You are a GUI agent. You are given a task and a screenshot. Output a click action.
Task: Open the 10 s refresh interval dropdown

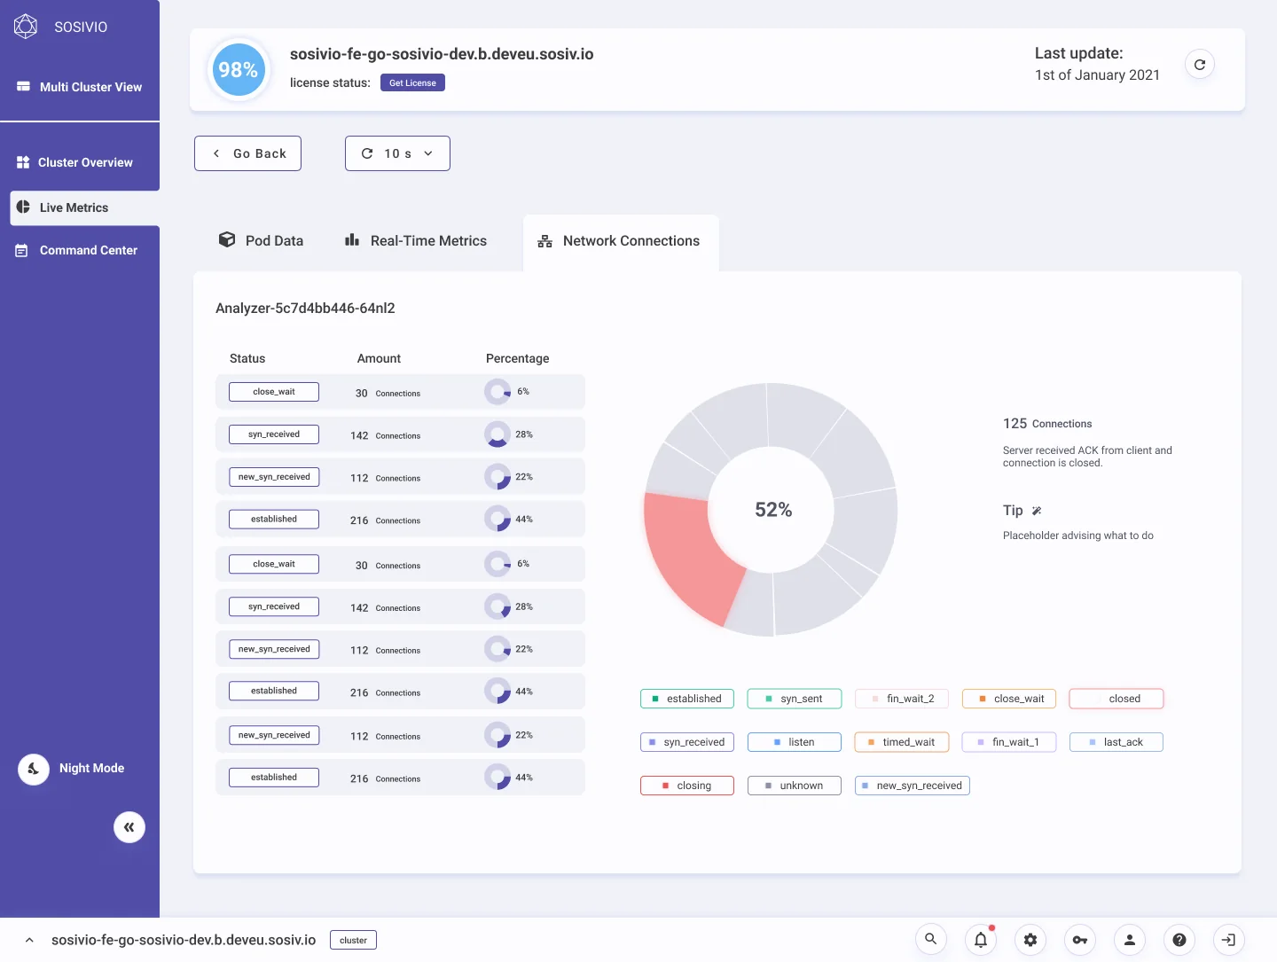[x=397, y=153]
